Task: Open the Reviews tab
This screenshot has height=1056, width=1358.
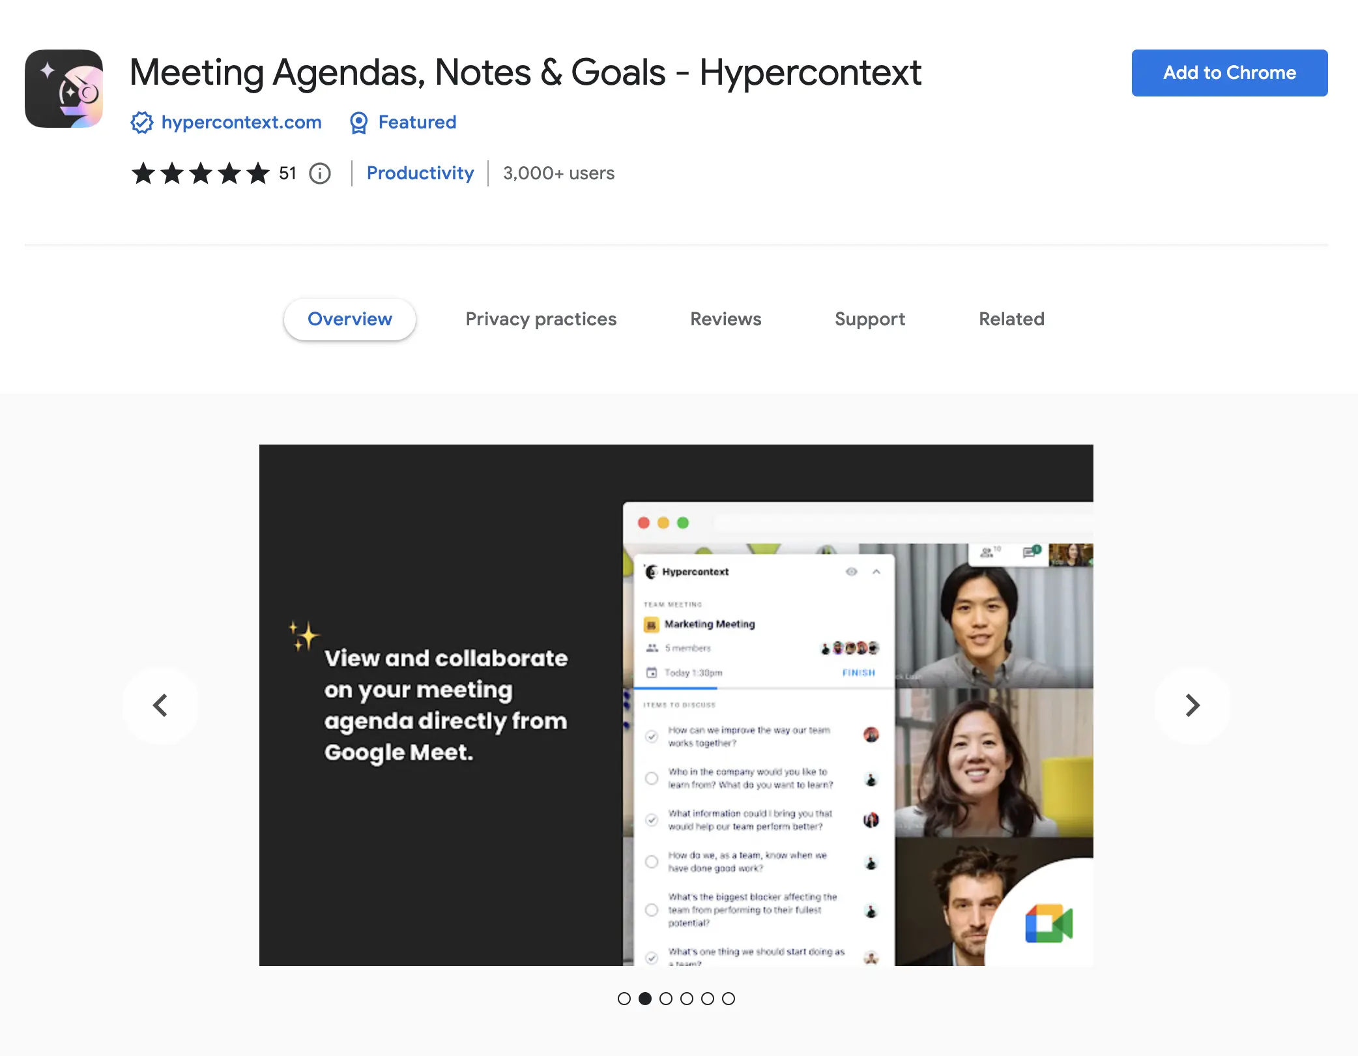Action: (726, 319)
